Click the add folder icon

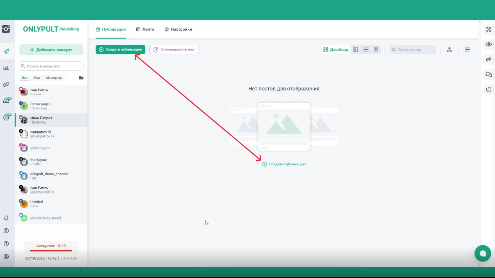[81, 78]
